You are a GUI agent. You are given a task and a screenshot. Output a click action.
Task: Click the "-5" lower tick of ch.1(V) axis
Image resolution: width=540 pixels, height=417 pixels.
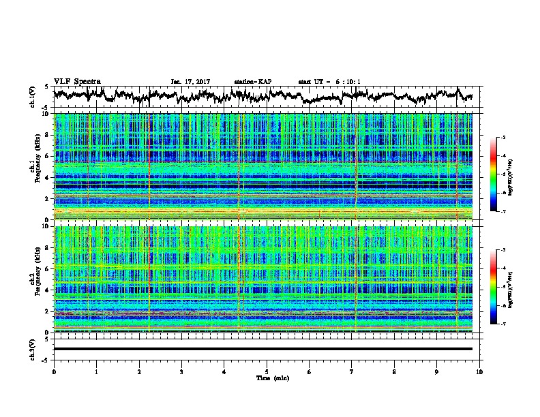tap(46, 108)
